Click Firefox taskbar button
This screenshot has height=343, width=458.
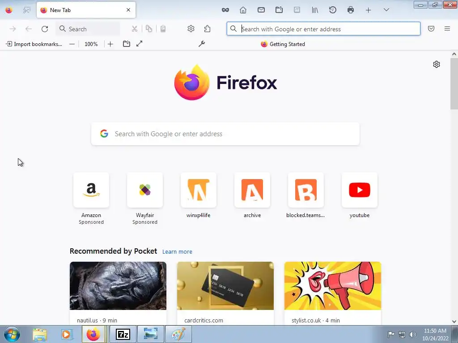[x=93, y=334]
